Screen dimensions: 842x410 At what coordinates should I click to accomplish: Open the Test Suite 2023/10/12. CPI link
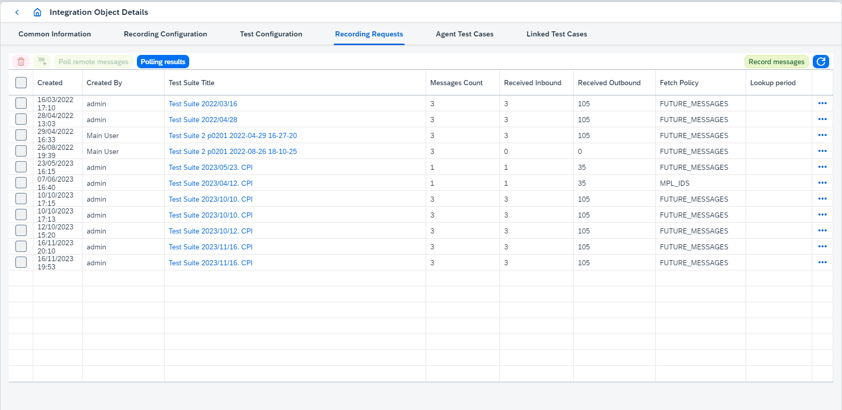coord(211,231)
